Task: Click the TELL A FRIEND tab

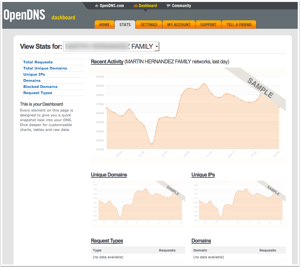Action: tap(239, 25)
